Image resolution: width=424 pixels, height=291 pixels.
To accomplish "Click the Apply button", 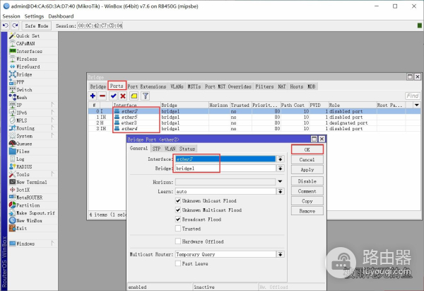I will coord(307,170).
